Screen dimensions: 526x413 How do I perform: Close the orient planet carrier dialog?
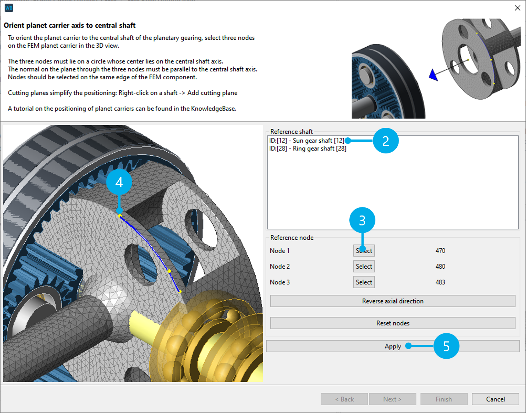coord(517,8)
